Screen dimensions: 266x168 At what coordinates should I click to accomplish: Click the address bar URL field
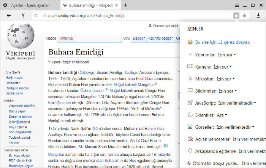[x=132, y=16]
